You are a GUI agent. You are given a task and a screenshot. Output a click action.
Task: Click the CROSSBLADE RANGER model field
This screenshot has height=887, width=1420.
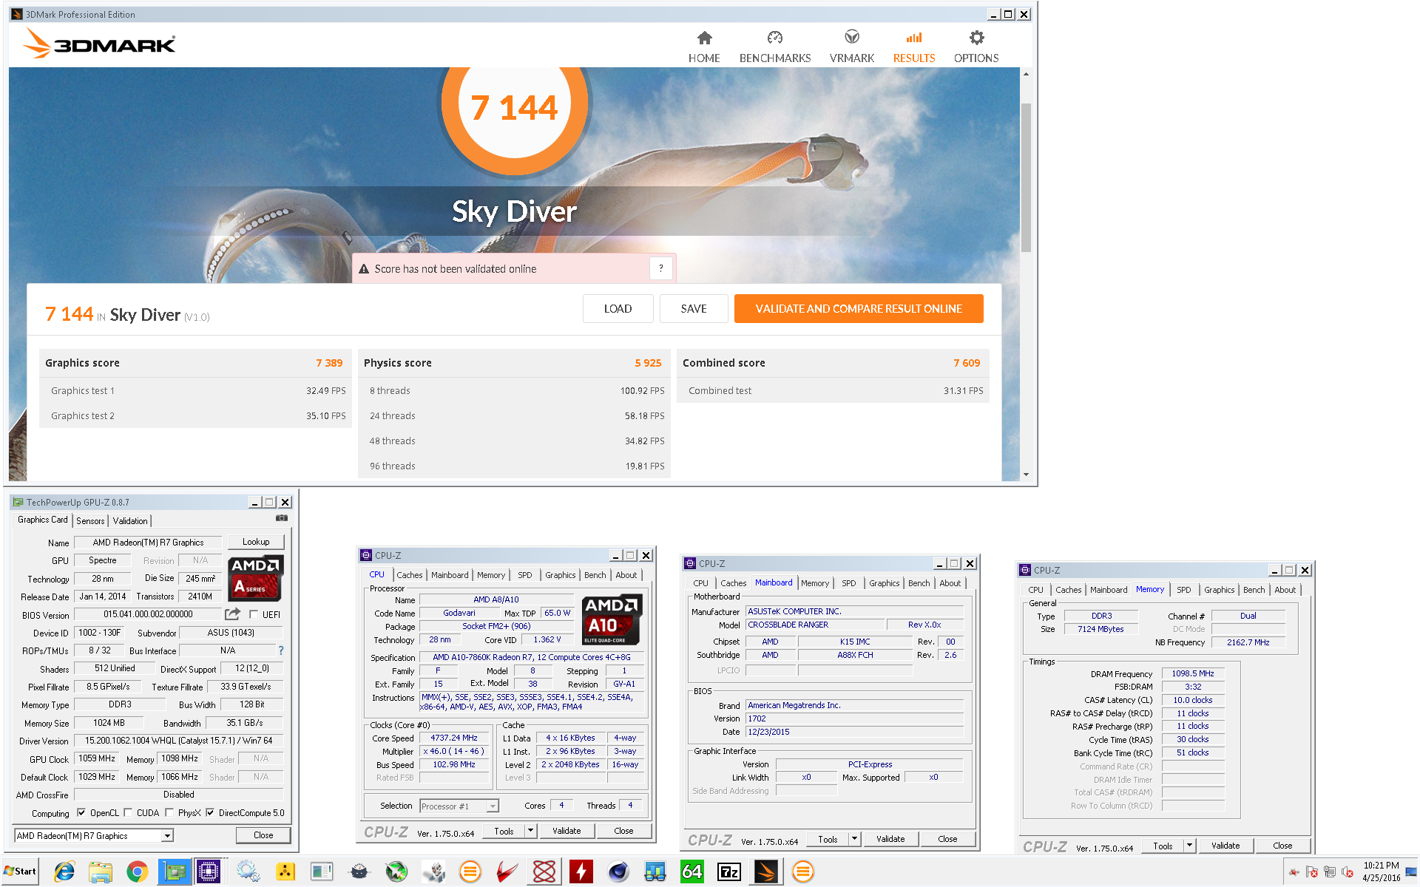click(814, 625)
